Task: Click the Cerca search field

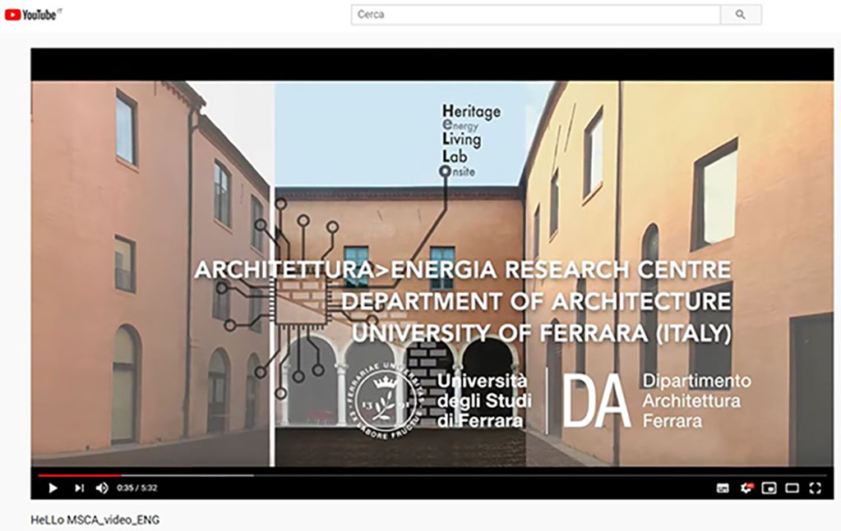Action: 536,15
